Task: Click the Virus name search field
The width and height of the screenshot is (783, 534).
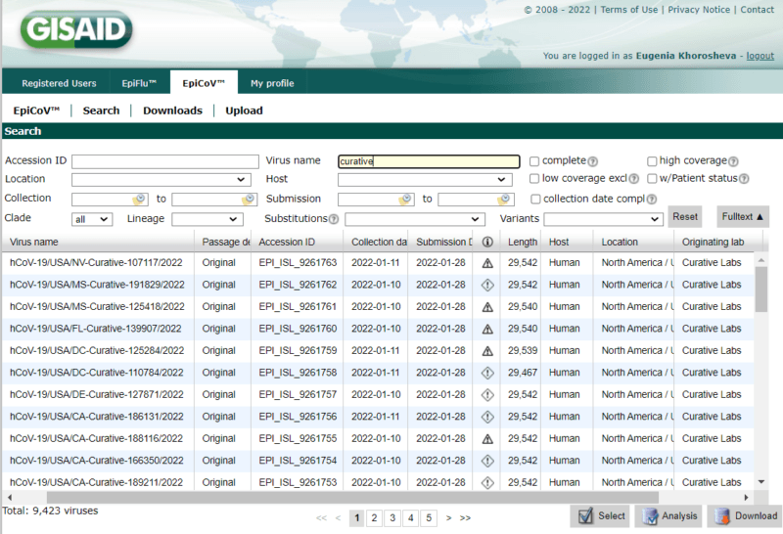Action: [x=429, y=161]
